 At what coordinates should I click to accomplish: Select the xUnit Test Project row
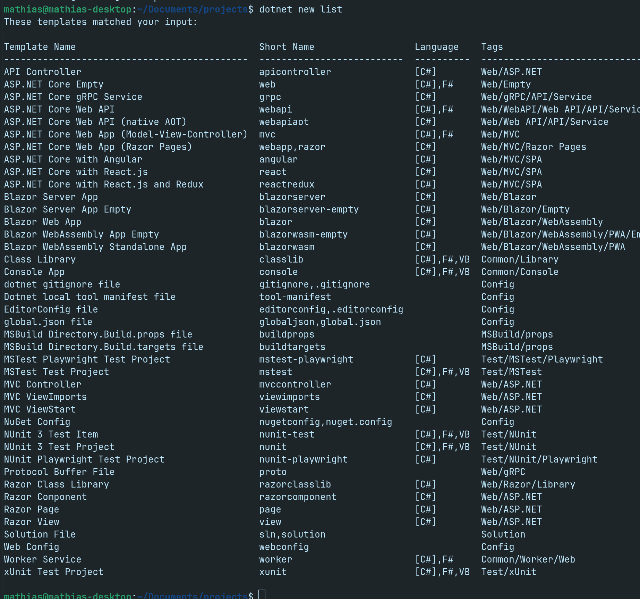53,572
